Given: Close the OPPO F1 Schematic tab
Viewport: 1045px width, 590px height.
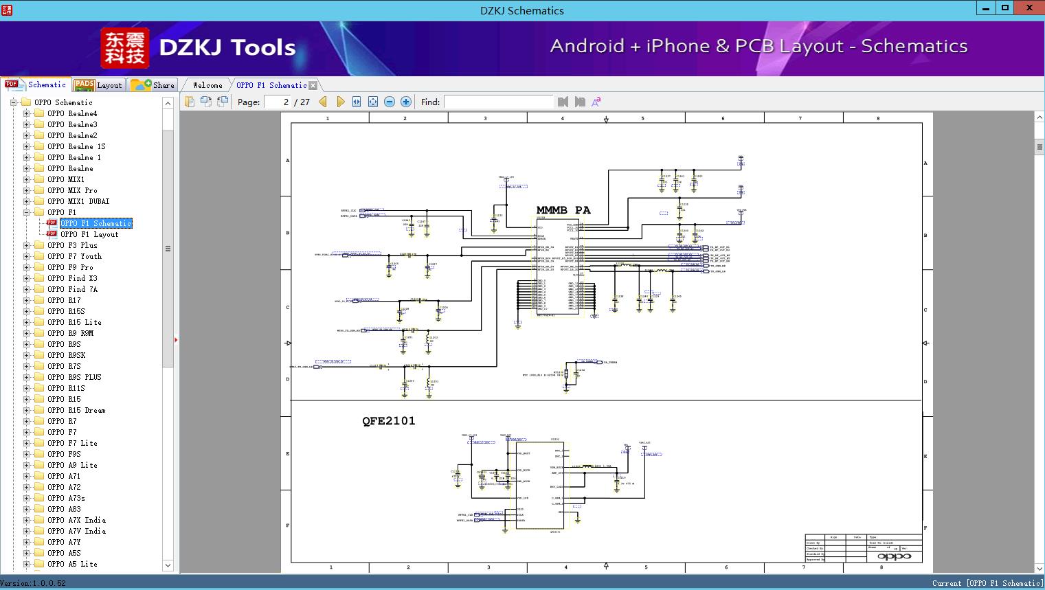Looking at the screenshot, I should tap(313, 85).
